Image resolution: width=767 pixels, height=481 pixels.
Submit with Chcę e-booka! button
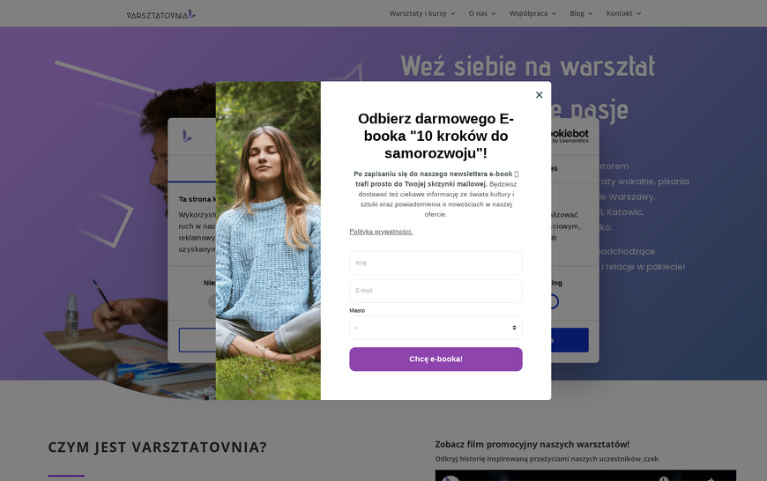[436, 359]
